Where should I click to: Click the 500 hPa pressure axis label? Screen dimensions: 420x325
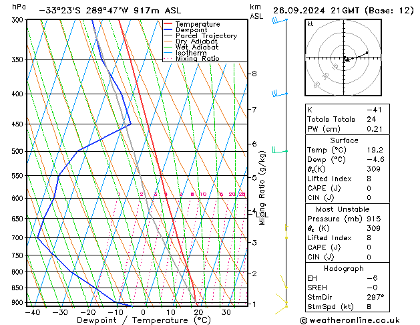(x=18, y=151)
